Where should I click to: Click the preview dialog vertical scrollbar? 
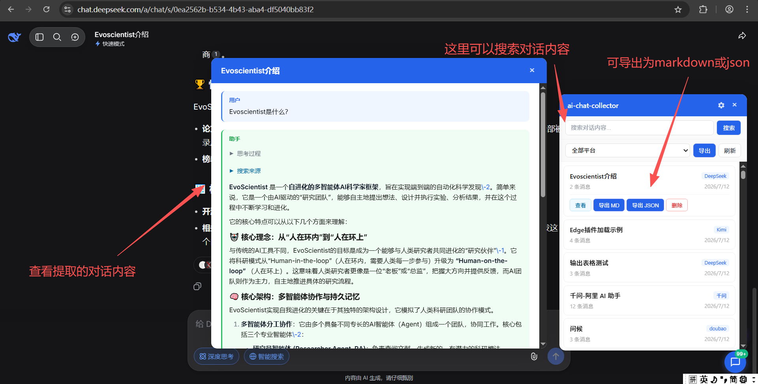(x=543, y=144)
